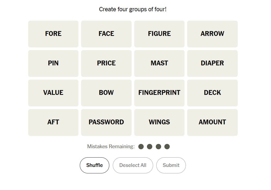Click the first mistakes remaining dot
This screenshot has height=190, width=271.
[141, 147]
